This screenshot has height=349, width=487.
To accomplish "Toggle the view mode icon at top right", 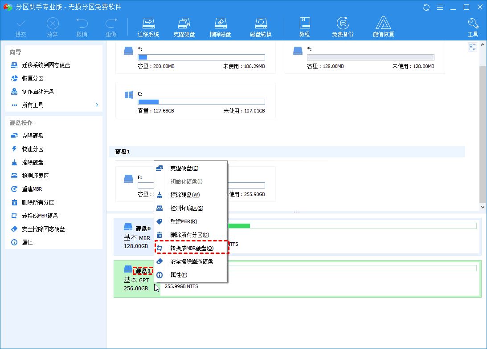I will pyautogui.click(x=472, y=48).
